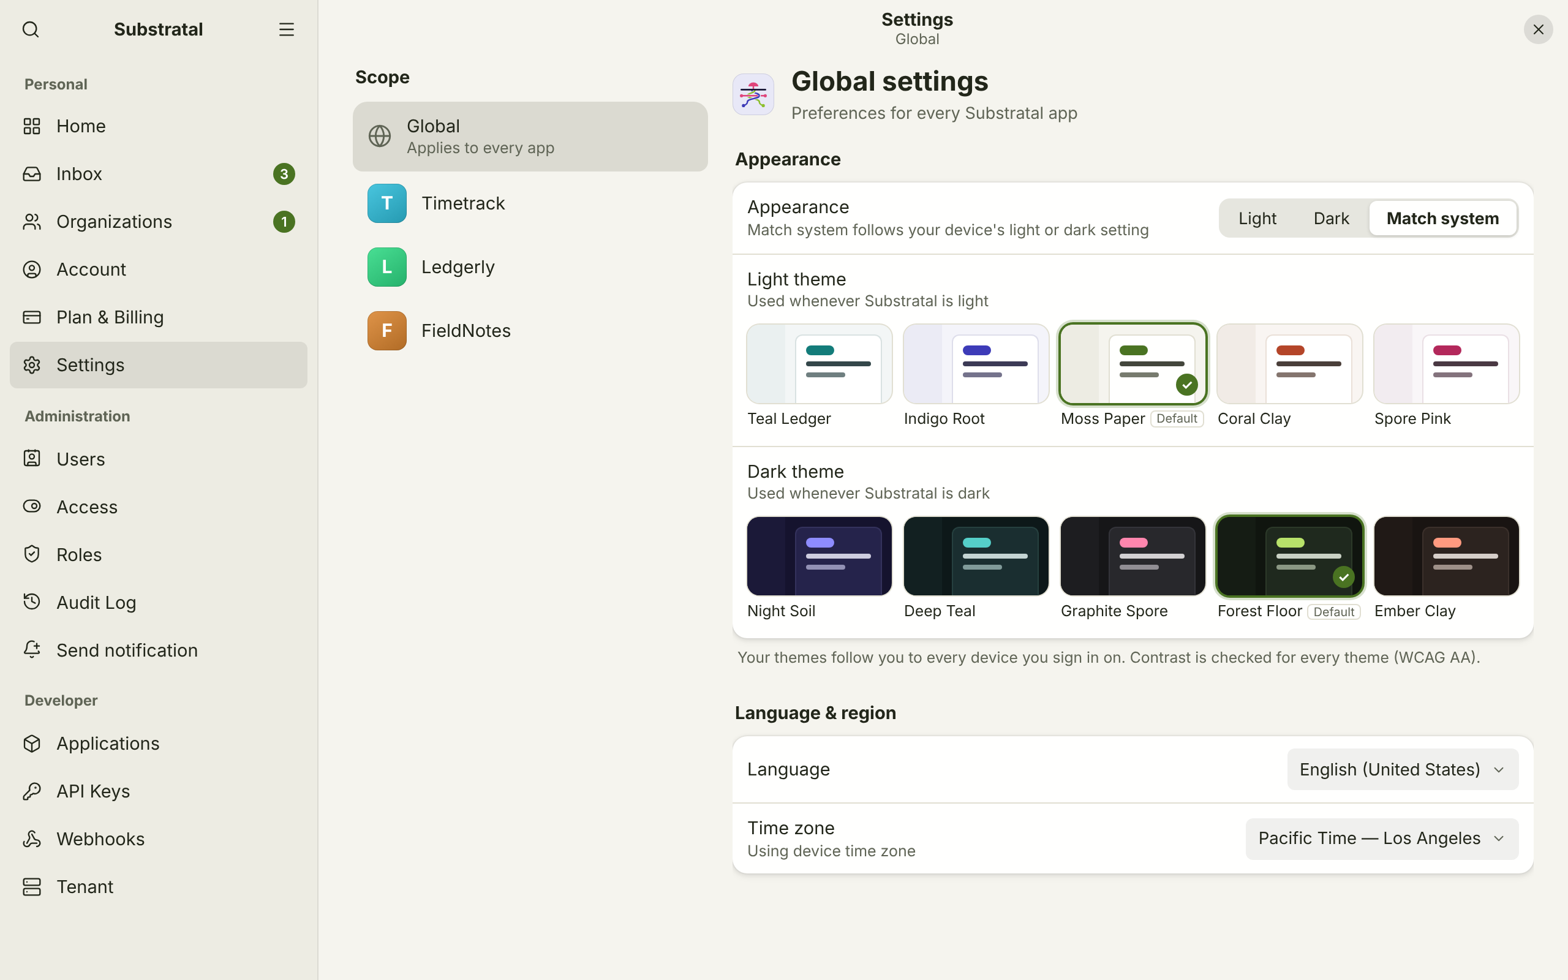Screen dimensions: 1568x980
Task: Open the Time zone dropdown
Action: (x=1381, y=839)
